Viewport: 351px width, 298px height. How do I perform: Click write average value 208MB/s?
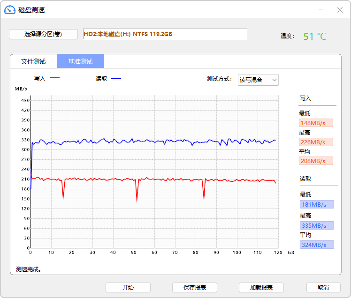[x=316, y=161]
